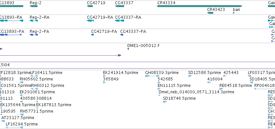Click the CG42719-RA transcript glyph
The width and height of the screenshot is (275, 129).
click(x=90, y=21)
